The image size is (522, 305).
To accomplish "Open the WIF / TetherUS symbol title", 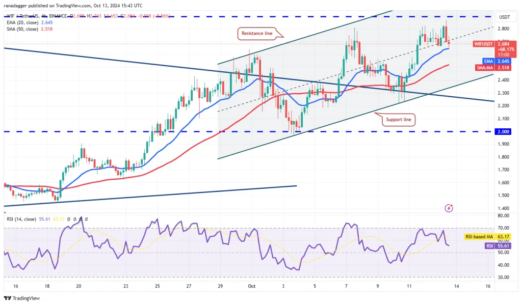I will coord(22,16).
